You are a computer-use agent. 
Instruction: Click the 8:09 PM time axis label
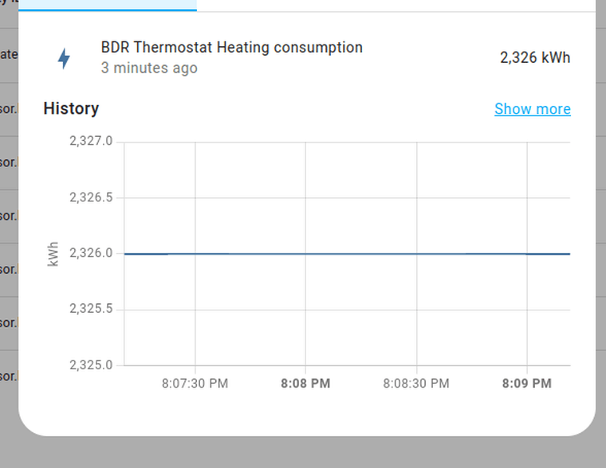[527, 384]
